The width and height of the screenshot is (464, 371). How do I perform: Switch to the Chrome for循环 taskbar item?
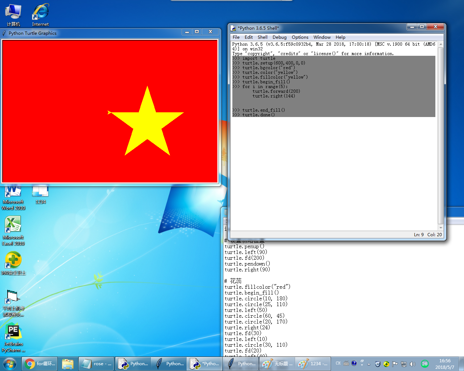click(40, 364)
